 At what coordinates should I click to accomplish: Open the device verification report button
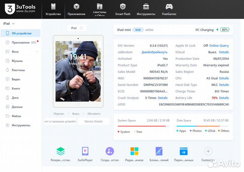coord(60,121)
